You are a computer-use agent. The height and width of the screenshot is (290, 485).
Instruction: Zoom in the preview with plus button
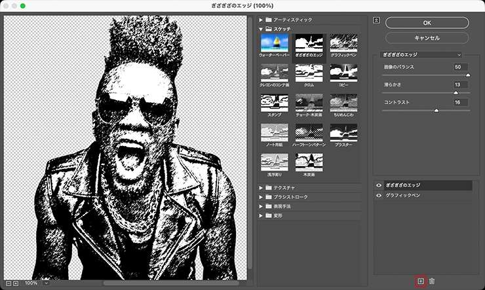point(16,283)
